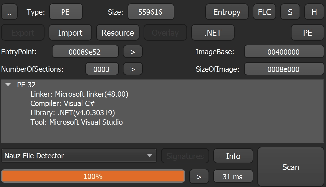Open FLC file location calculator

[264, 12]
